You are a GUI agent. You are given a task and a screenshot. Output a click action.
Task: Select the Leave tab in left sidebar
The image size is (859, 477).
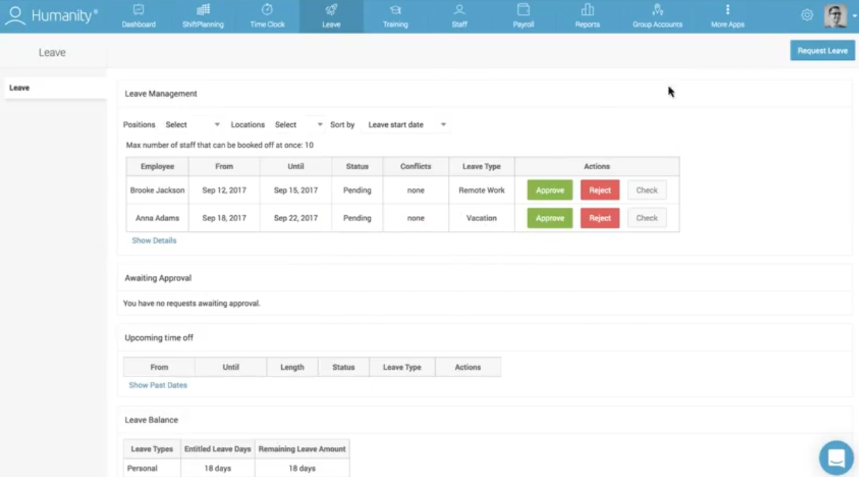click(x=55, y=88)
